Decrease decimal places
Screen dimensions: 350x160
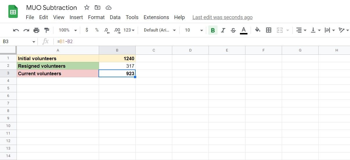(107, 30)
